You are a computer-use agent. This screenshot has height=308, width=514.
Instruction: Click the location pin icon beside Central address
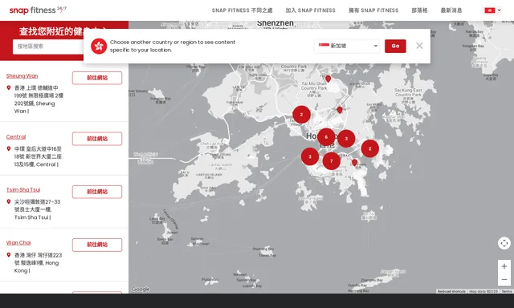(9, 148)
